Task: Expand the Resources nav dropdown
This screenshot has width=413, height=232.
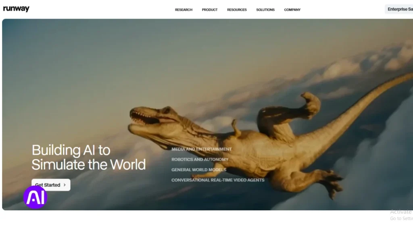Action: point(237,10)
